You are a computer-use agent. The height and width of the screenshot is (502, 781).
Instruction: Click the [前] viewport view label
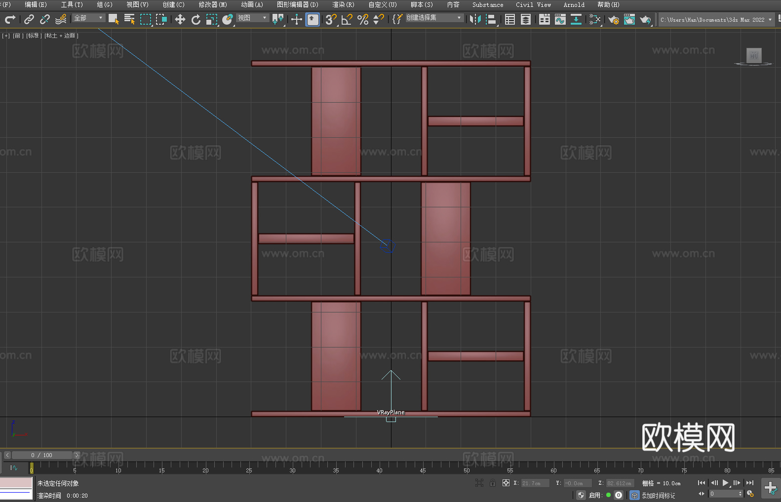[x=18, y=36]
